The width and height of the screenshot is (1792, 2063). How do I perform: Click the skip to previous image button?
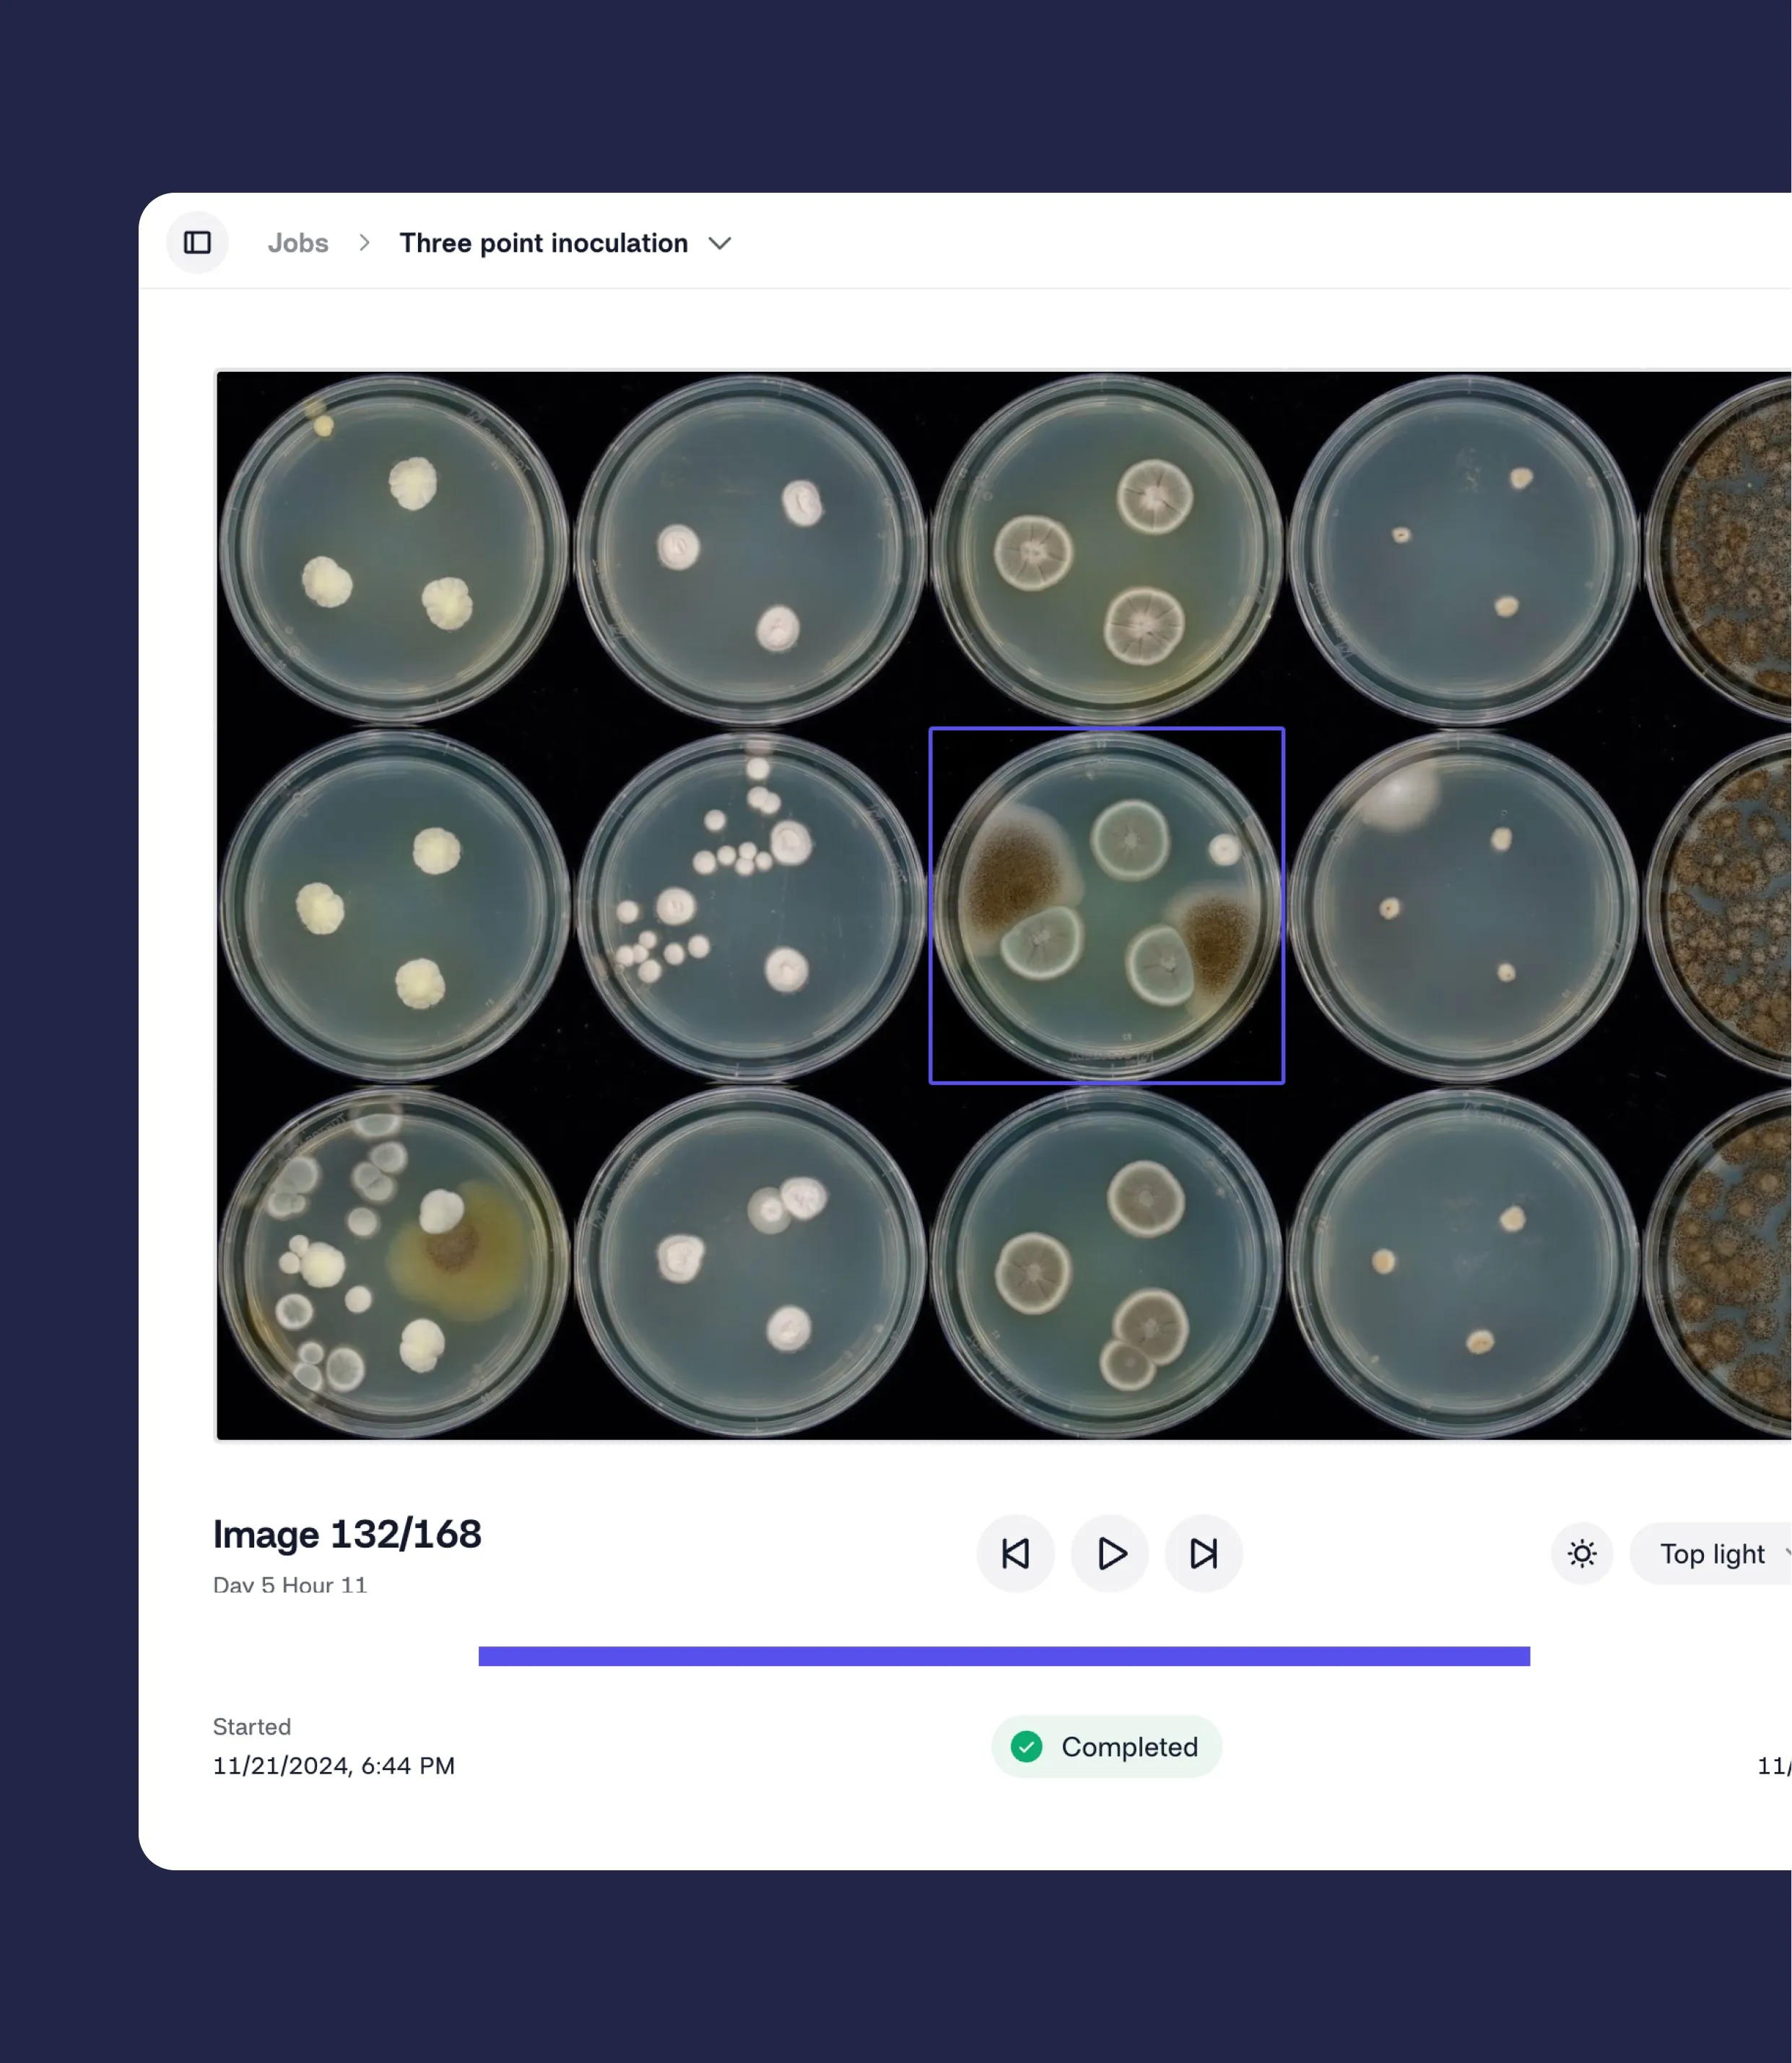click(1015, 1553)
